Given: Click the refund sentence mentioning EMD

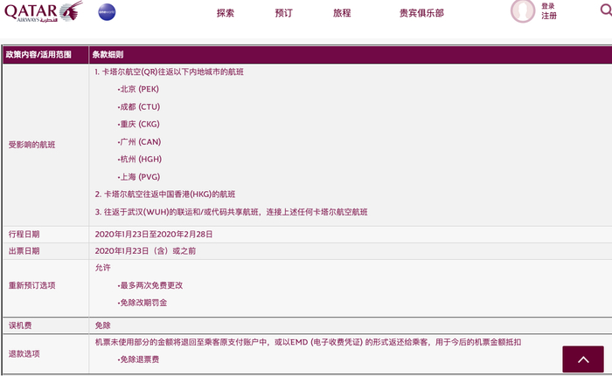Looking at the screenshot, I should tap(308, 342).
